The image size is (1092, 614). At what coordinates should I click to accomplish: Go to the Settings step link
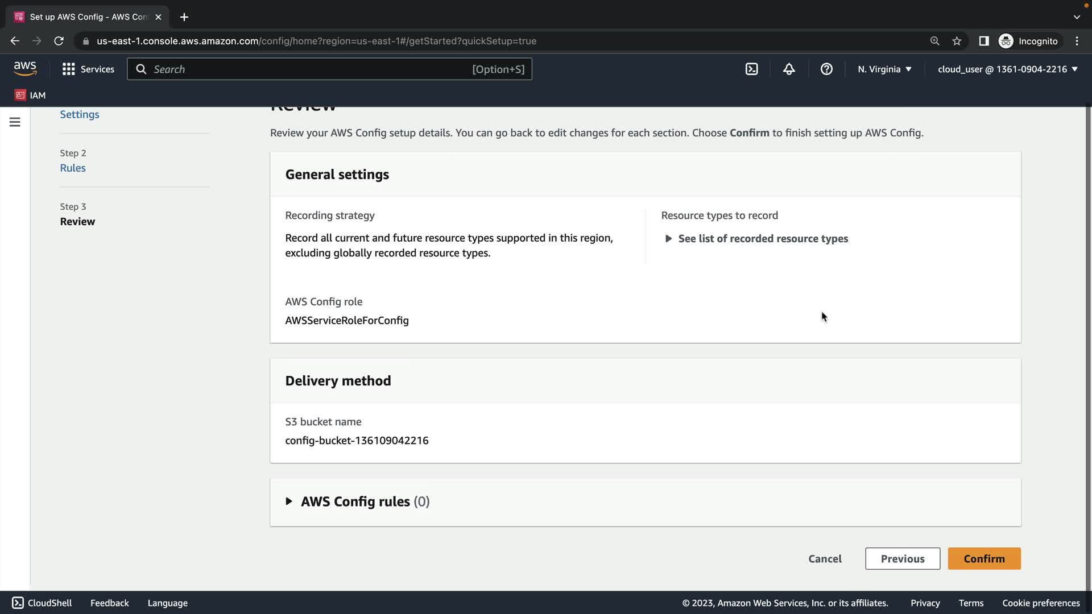tap(80, 114)
